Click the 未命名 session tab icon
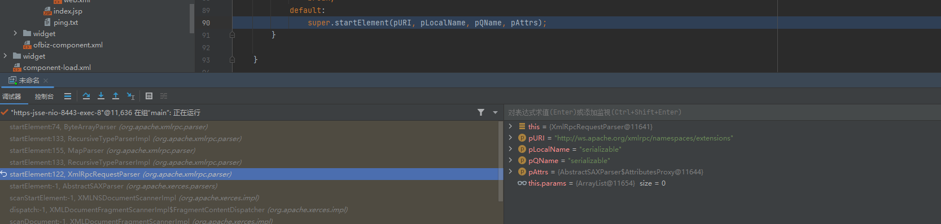Screen dimensions: 941x224 (12, 81)
